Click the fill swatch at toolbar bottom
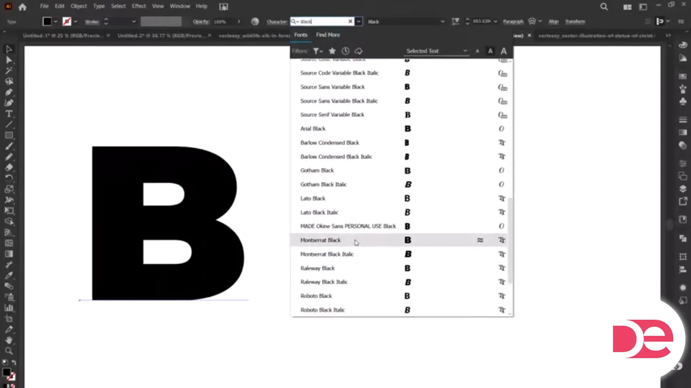The height and width of the screenshot is (388, 691). click(6, 372)
